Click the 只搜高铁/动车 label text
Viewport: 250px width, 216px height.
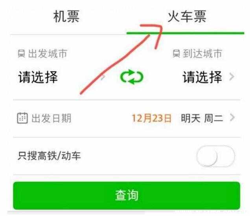(49, 156)
